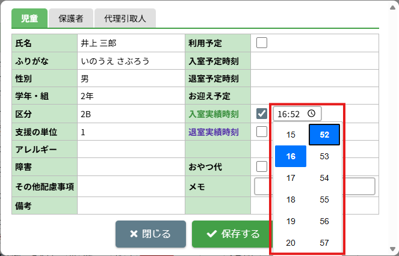
Task: Select the 児童 tab
Action: pos(29,18)
